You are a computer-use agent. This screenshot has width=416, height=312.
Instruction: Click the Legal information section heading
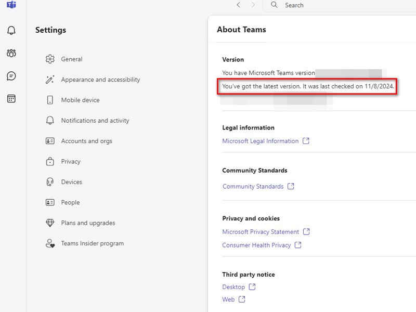(249, 127)
